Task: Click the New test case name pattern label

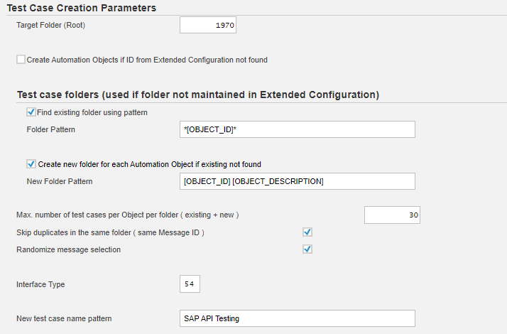Action: [x=64, y=318]
